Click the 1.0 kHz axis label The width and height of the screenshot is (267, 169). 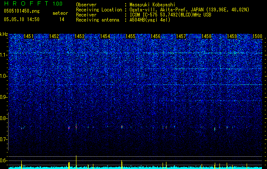(4, 76)
